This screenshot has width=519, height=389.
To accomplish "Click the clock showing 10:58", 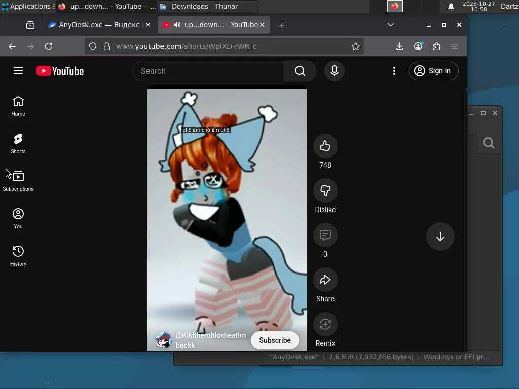I will [x=478, y=6].
